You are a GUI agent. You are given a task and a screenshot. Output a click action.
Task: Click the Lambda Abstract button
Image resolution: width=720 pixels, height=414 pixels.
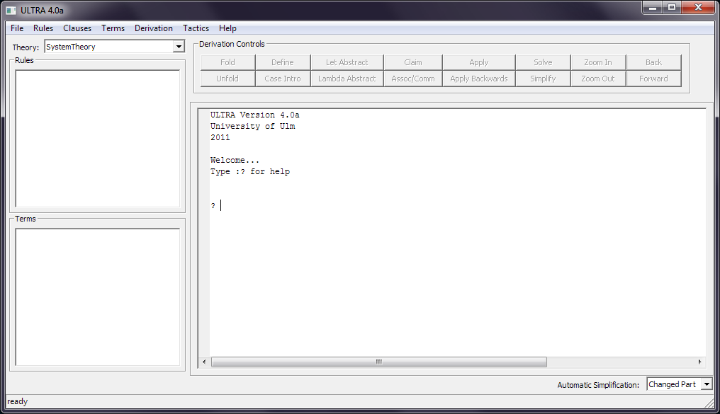click(347, 79)
